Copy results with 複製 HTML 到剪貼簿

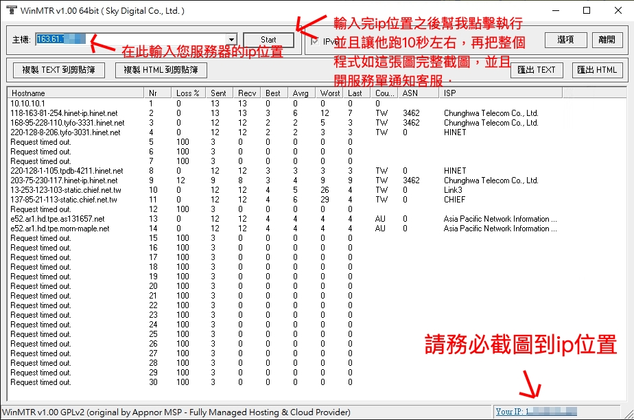point(161,69)
